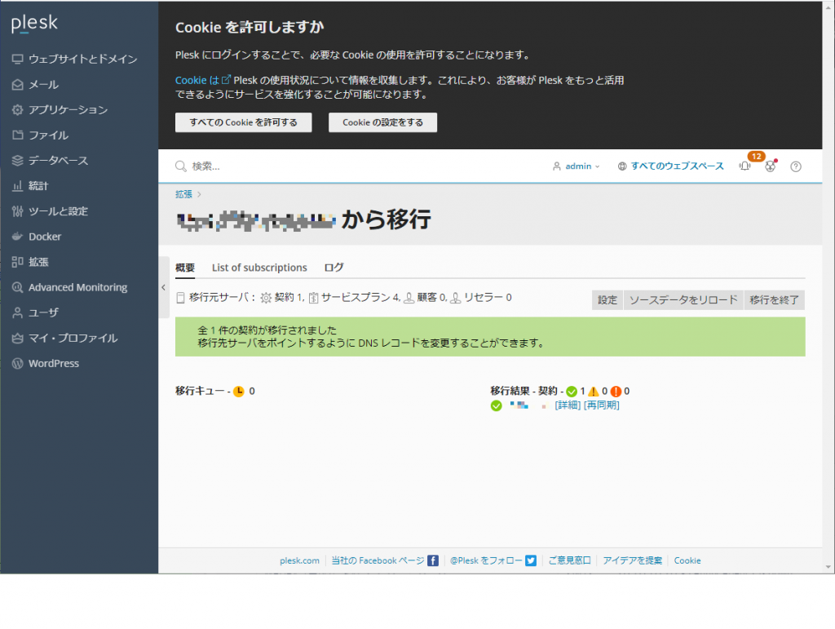Allow all cookies with すべての Cookie を許可する
This screenshot has height=629, width=835.
point(243,122)
